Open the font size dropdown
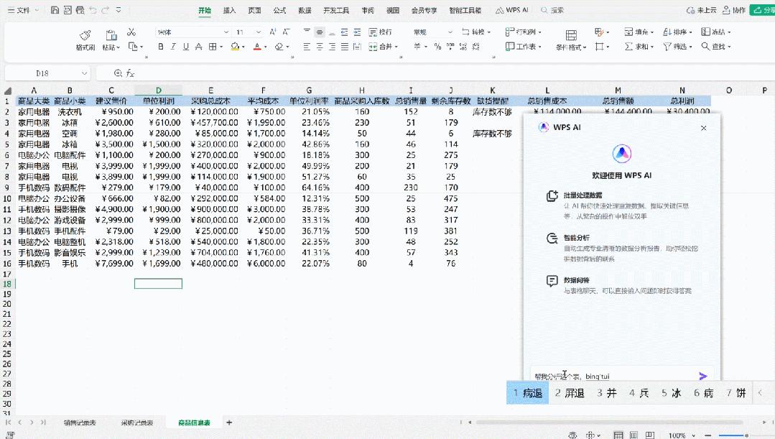The width and height of the screenshot is (775, 439). coord(259,33)
